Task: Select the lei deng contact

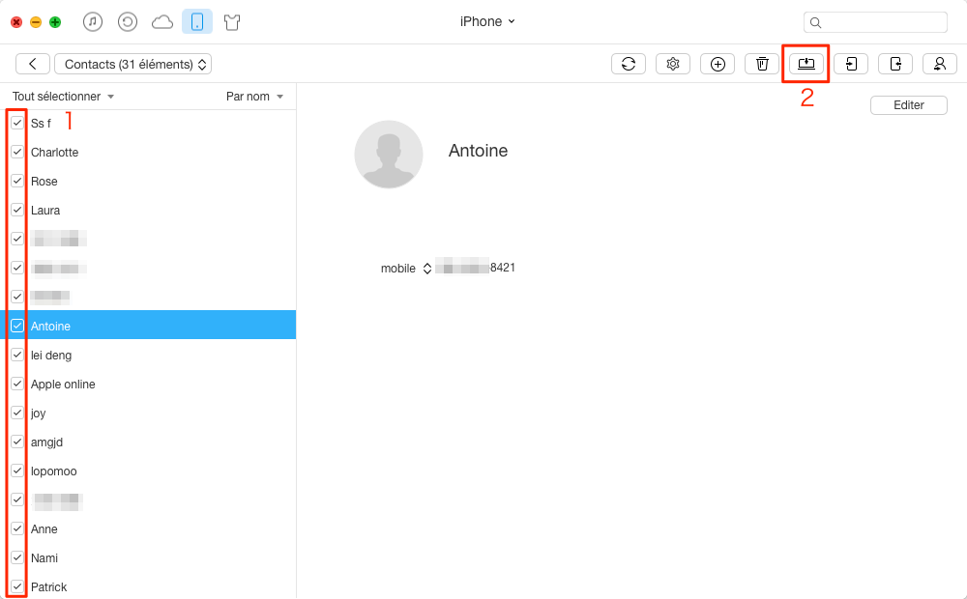Action: [51, 356]
